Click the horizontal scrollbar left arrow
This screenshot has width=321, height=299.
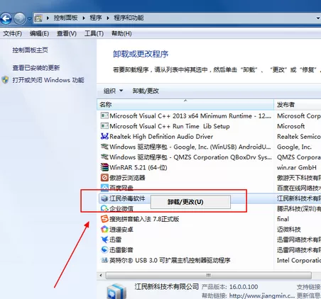click(x=101, y=275)
